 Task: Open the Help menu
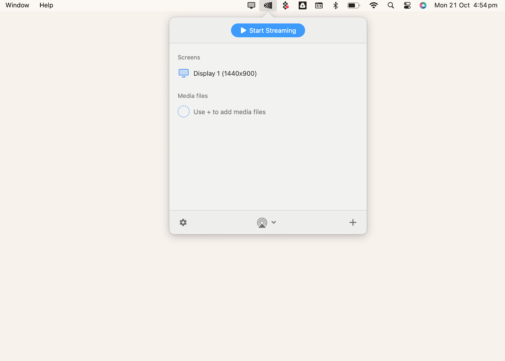click(x=46, y=5)
